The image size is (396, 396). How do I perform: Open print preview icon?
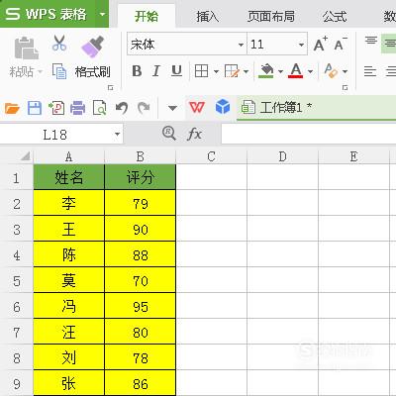pyautogui.click(x=99, y=108)
